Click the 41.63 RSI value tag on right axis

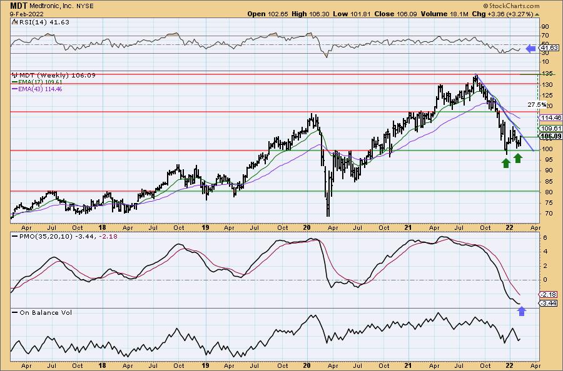tap(549, 48)
